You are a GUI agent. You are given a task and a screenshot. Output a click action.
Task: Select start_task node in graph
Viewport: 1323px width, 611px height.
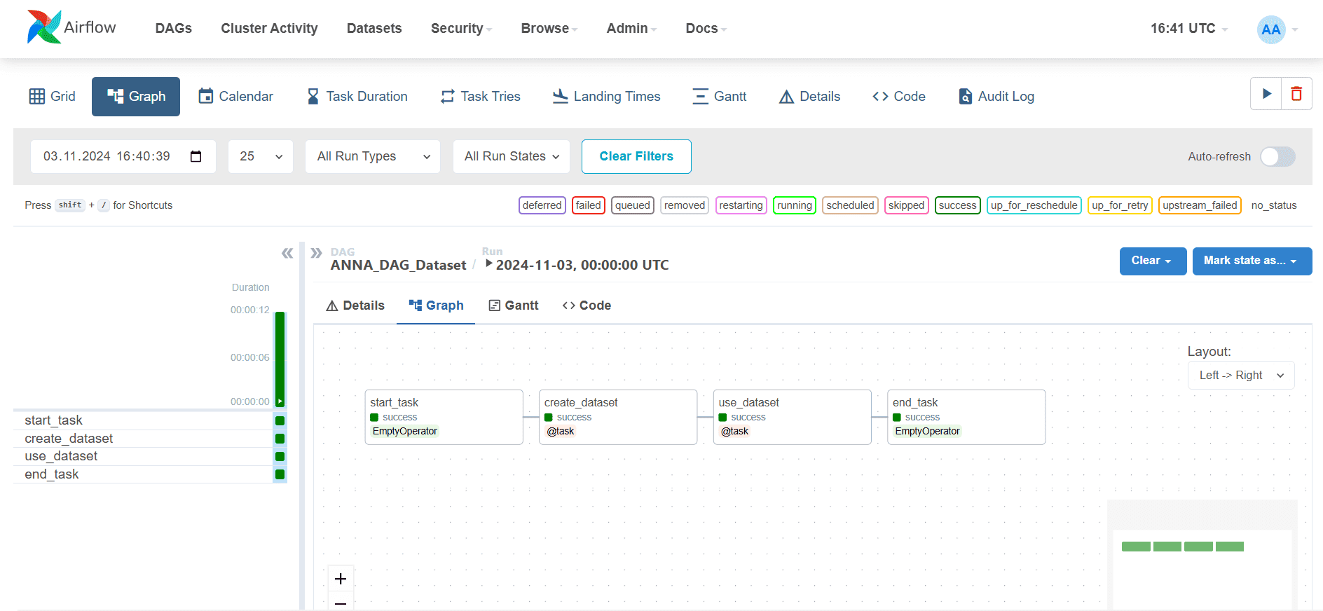tap(444, 417)
